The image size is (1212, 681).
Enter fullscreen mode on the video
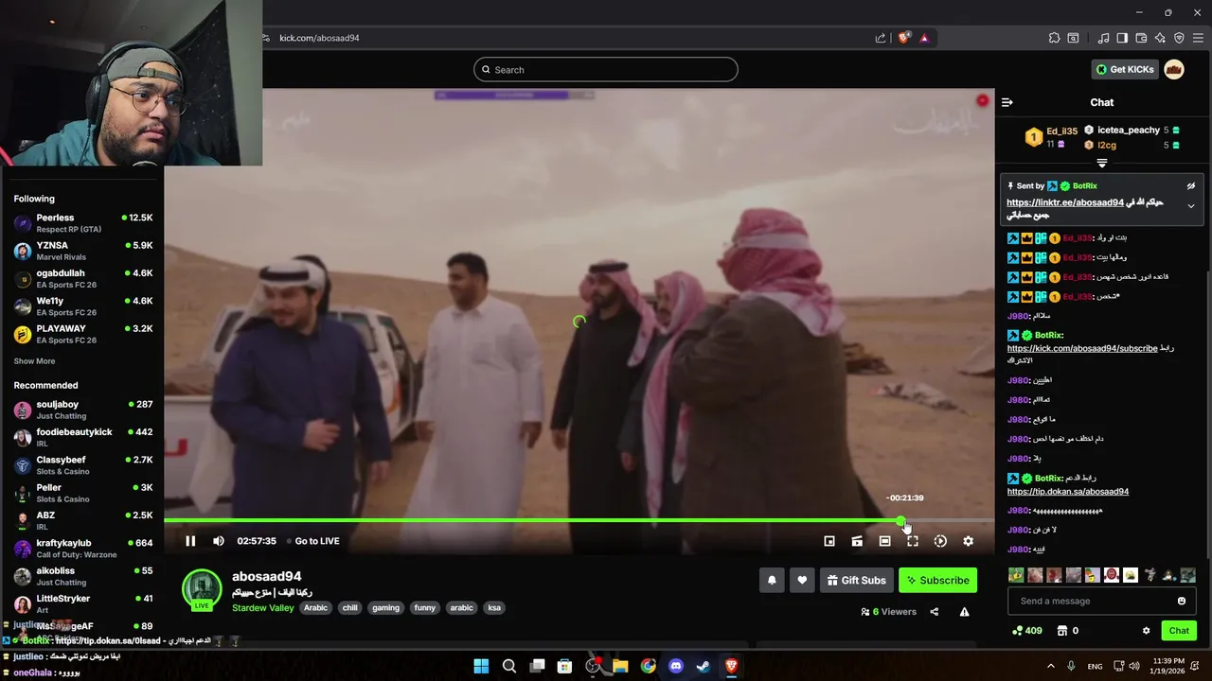point(913,541)
